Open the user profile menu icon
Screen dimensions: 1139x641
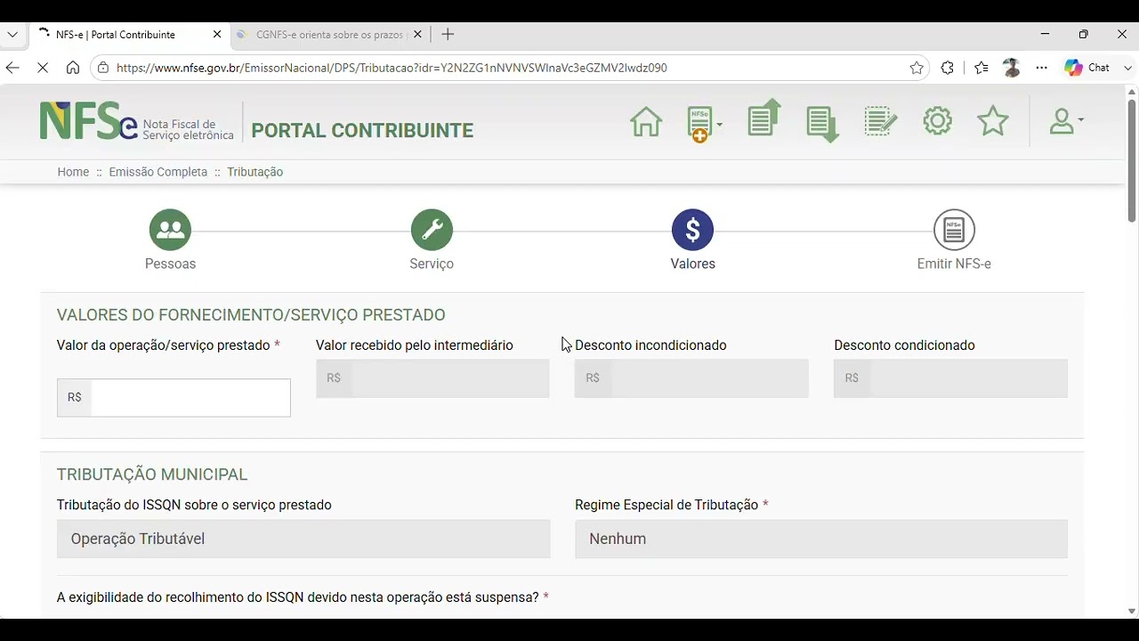coord(1065,122)
